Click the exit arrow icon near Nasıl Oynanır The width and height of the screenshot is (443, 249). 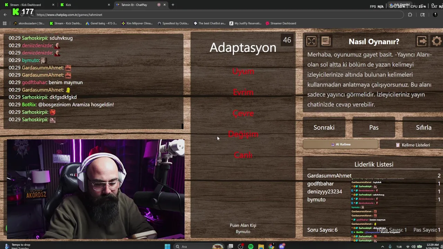point(422,41)
